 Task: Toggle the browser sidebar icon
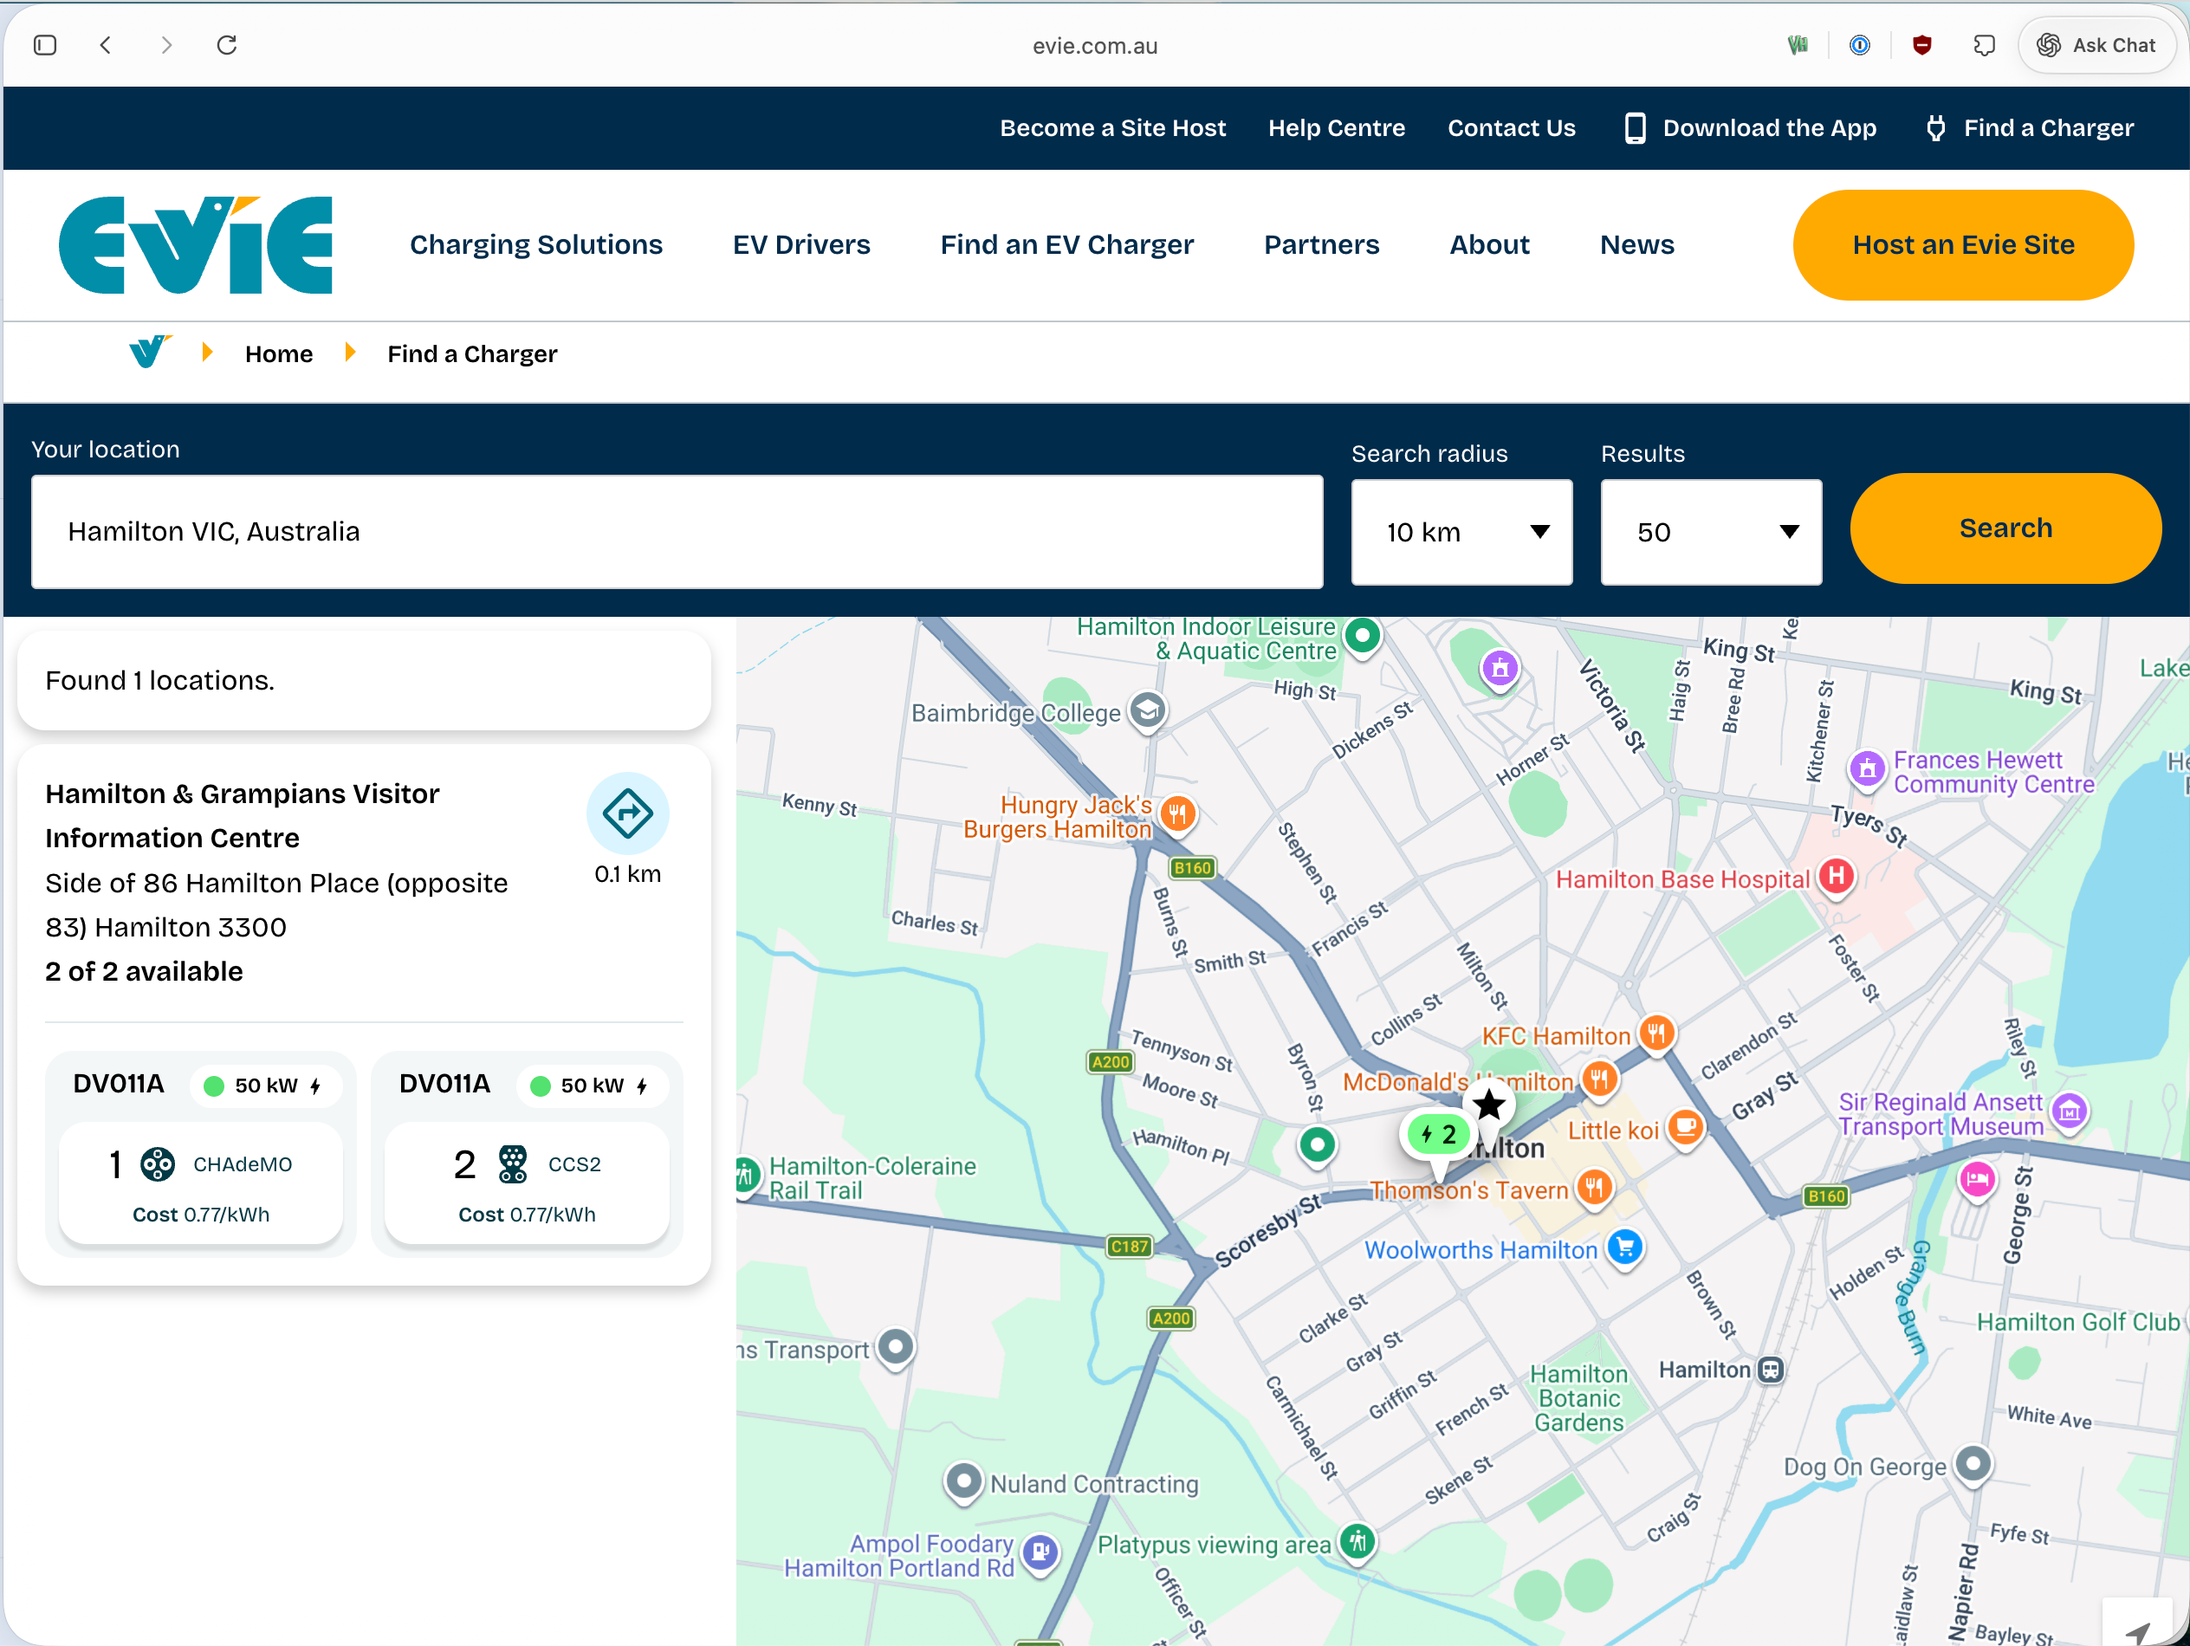click(44, 44)
